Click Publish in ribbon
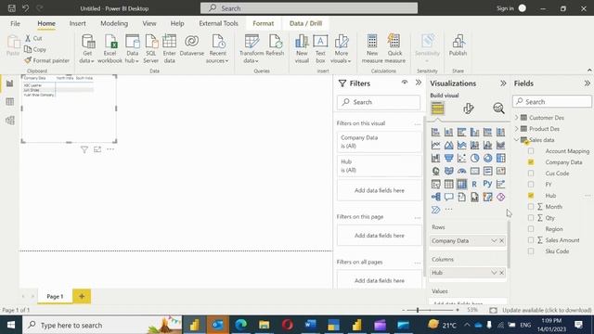This screenshot has height=334, width=594. click(458, 45)
